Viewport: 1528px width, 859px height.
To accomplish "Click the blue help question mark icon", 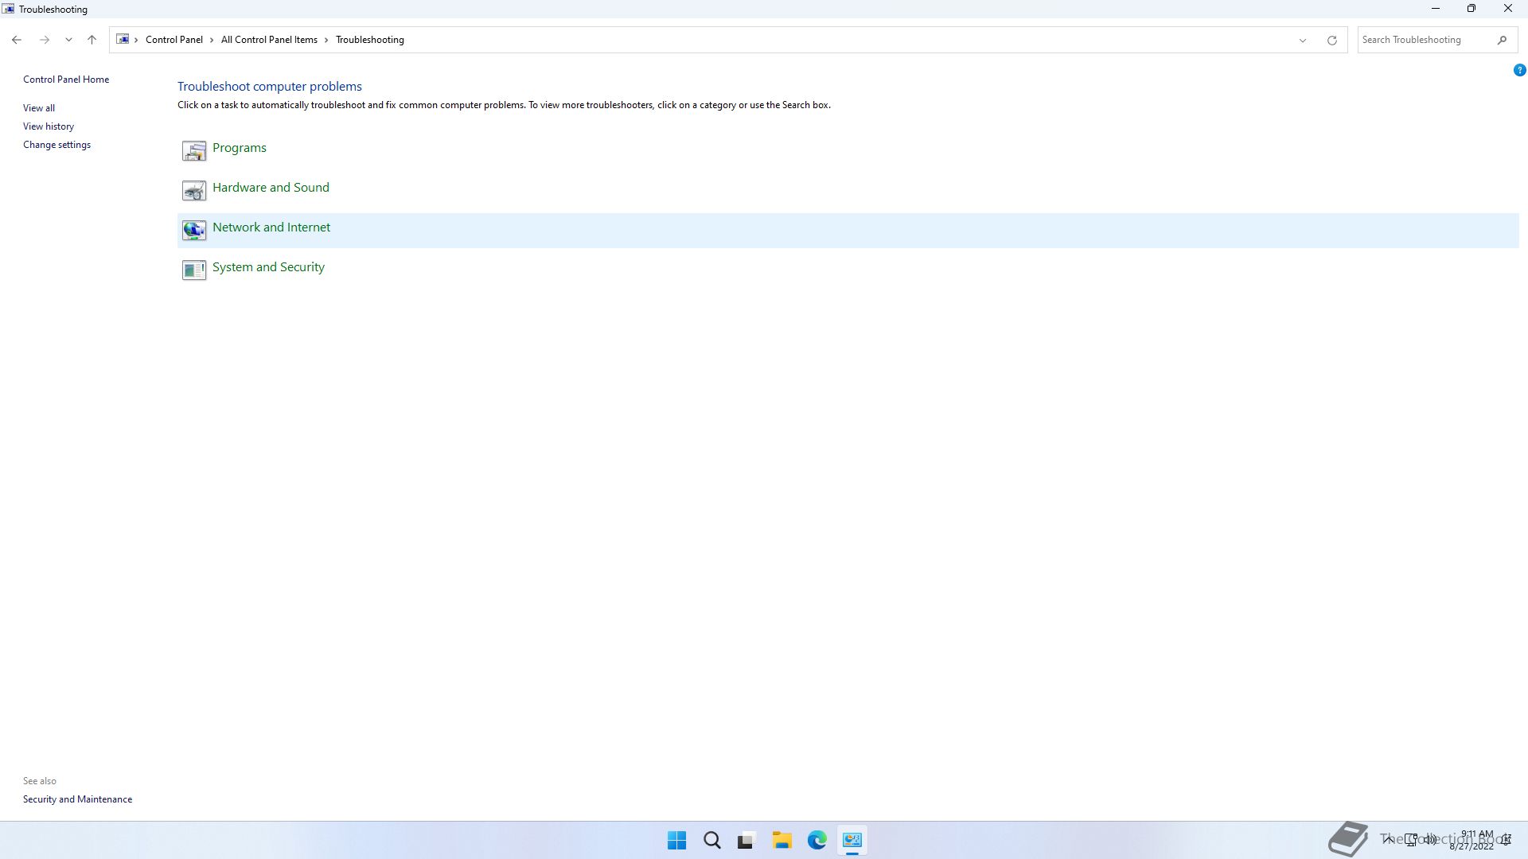I will [1519, 70].
